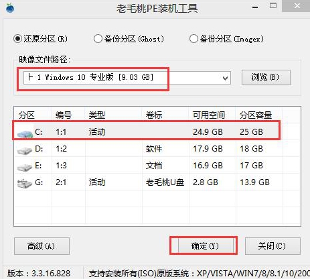Click the 18 GB capacity value
The image size is (310, 279).
pos(251,149)
